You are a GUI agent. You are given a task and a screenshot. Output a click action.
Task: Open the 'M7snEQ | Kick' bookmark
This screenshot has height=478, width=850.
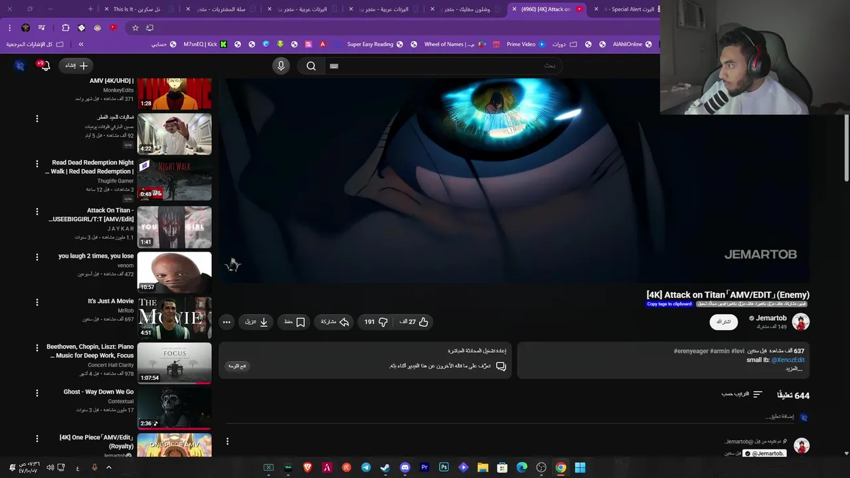pyautogui.click(x=205, y=44)
